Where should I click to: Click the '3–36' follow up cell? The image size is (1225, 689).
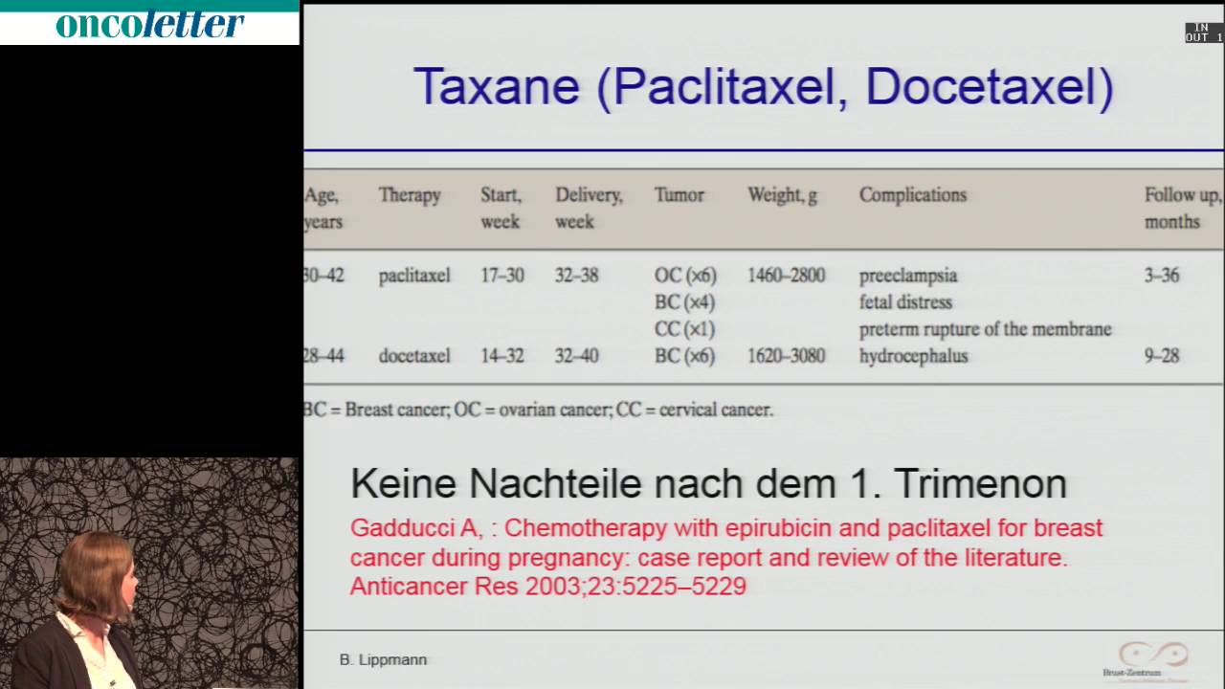(x=1162, y=276)
